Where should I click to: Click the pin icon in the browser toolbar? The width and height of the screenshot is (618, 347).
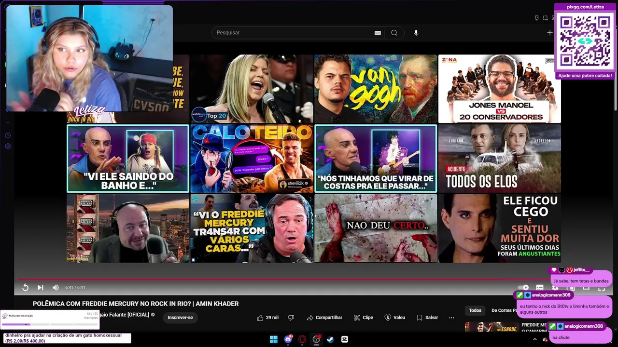click(536, 18)
